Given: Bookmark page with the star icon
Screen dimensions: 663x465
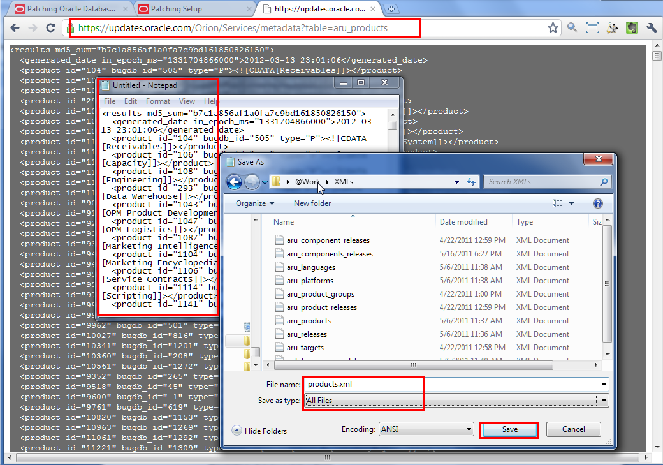Looking at the screenshot, I should coord(553,28).
